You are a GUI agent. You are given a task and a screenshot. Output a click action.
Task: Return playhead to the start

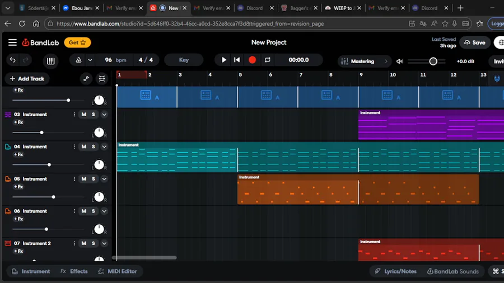tap(237, 60)
